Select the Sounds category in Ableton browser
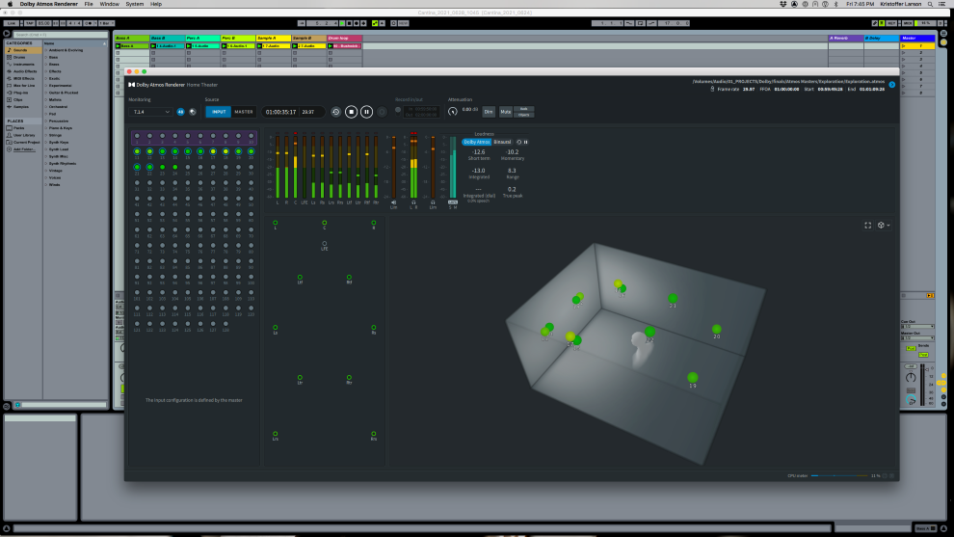 pyautogui.click(x=23, y=50)
